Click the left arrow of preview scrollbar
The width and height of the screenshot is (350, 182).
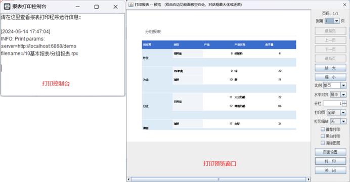129,179
